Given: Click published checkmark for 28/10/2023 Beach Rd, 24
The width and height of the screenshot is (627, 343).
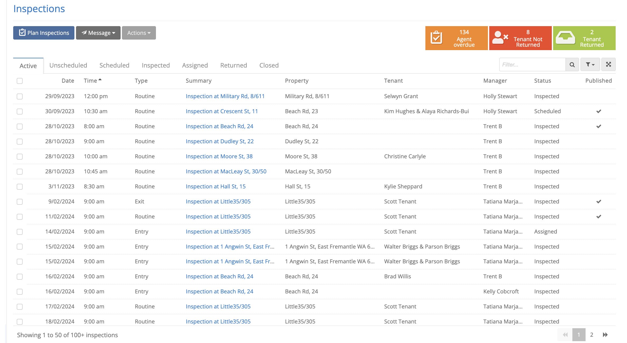Looking at the screenshot, I should click(x=599, y=126).
